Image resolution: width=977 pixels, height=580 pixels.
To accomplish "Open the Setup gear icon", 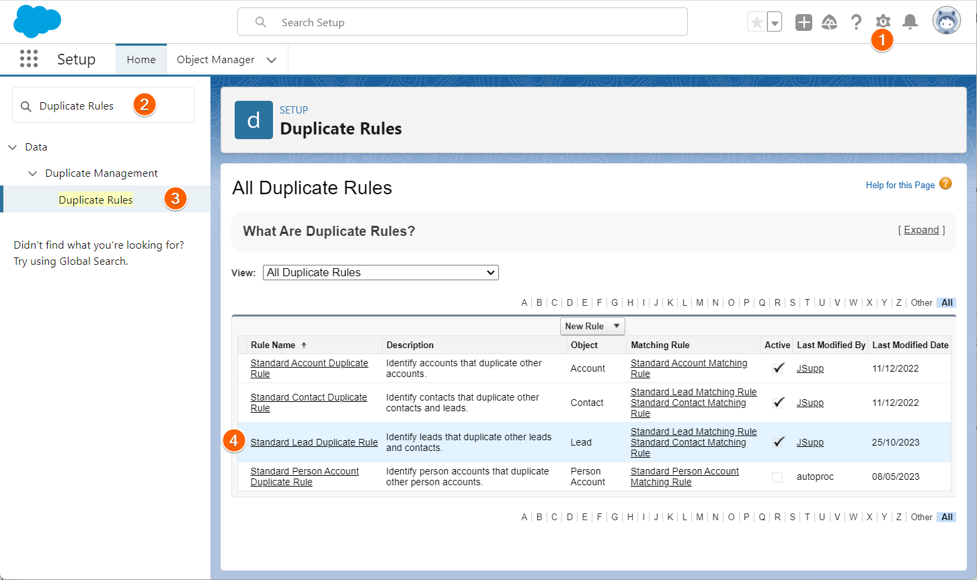I will coord(883,22).
